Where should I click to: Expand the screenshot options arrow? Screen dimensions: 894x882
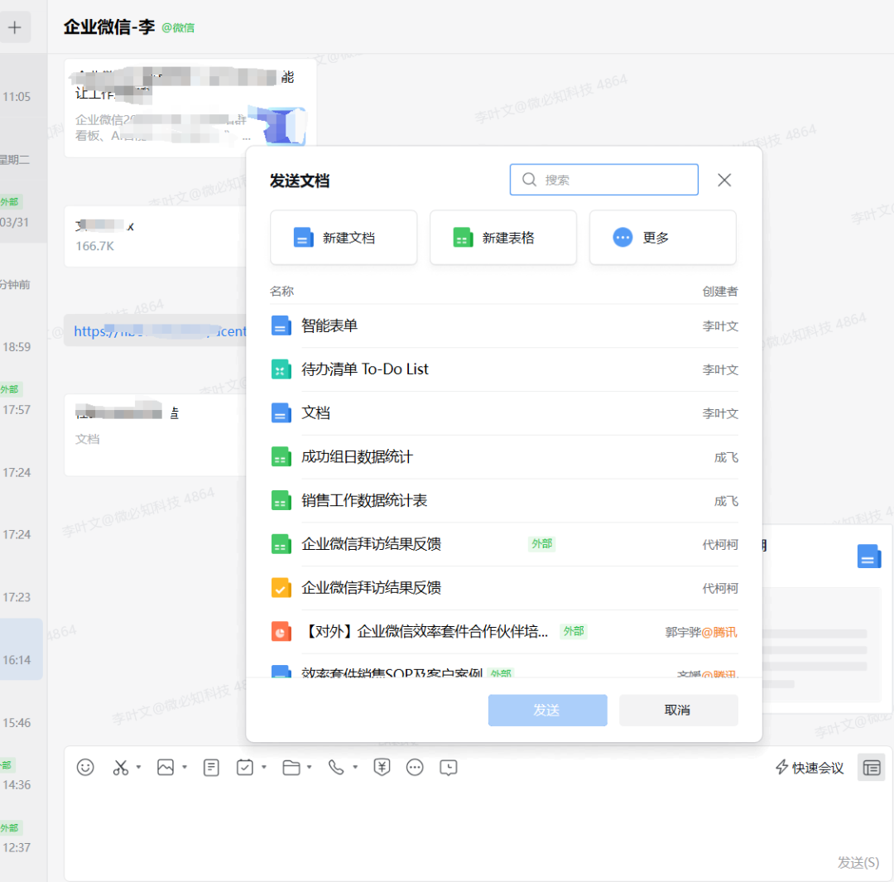pyautogui.click(x=138, y=768)
